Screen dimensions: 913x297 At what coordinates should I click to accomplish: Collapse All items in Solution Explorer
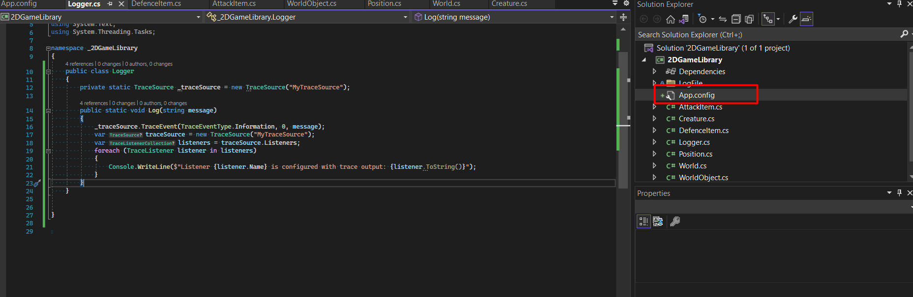coord(736,19)
